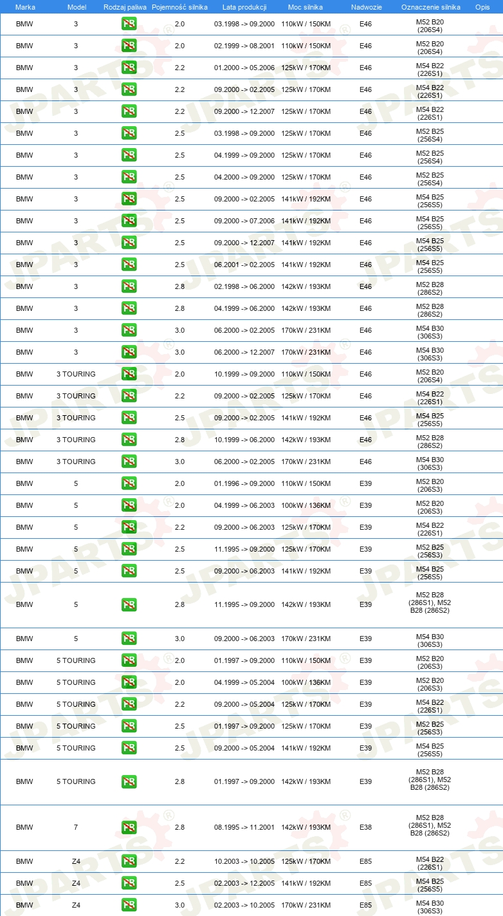The height and width of the screenshot is (916, 503).
Task: Select the date cell 01.2000 -> 05.2006
Action: [244, 68]
